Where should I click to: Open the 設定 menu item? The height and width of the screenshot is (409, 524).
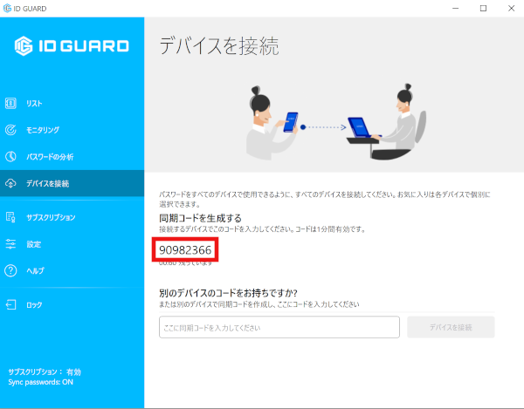pos(72,244)
